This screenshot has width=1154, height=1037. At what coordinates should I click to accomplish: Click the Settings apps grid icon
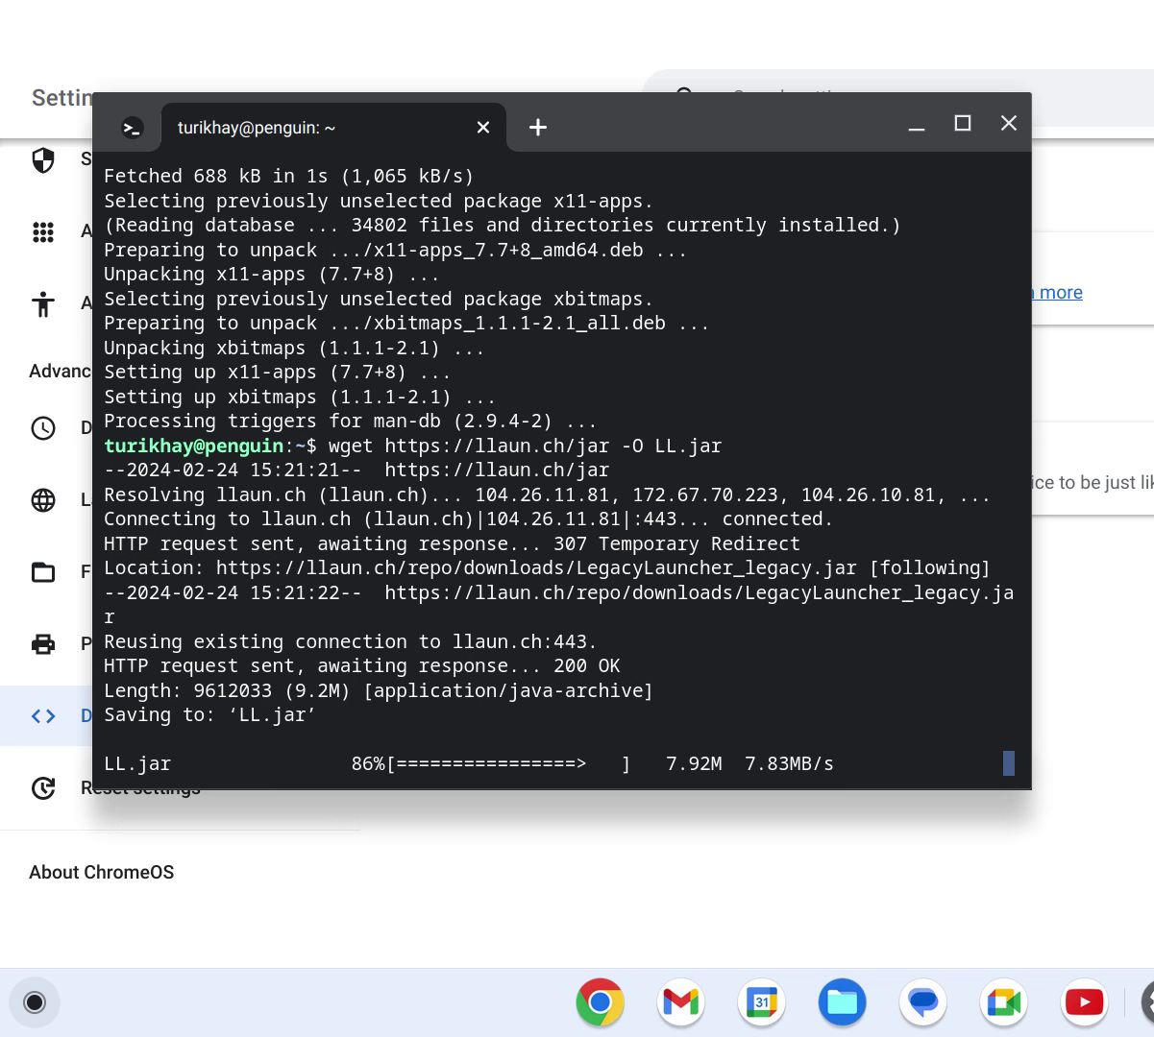click(43, 232)
